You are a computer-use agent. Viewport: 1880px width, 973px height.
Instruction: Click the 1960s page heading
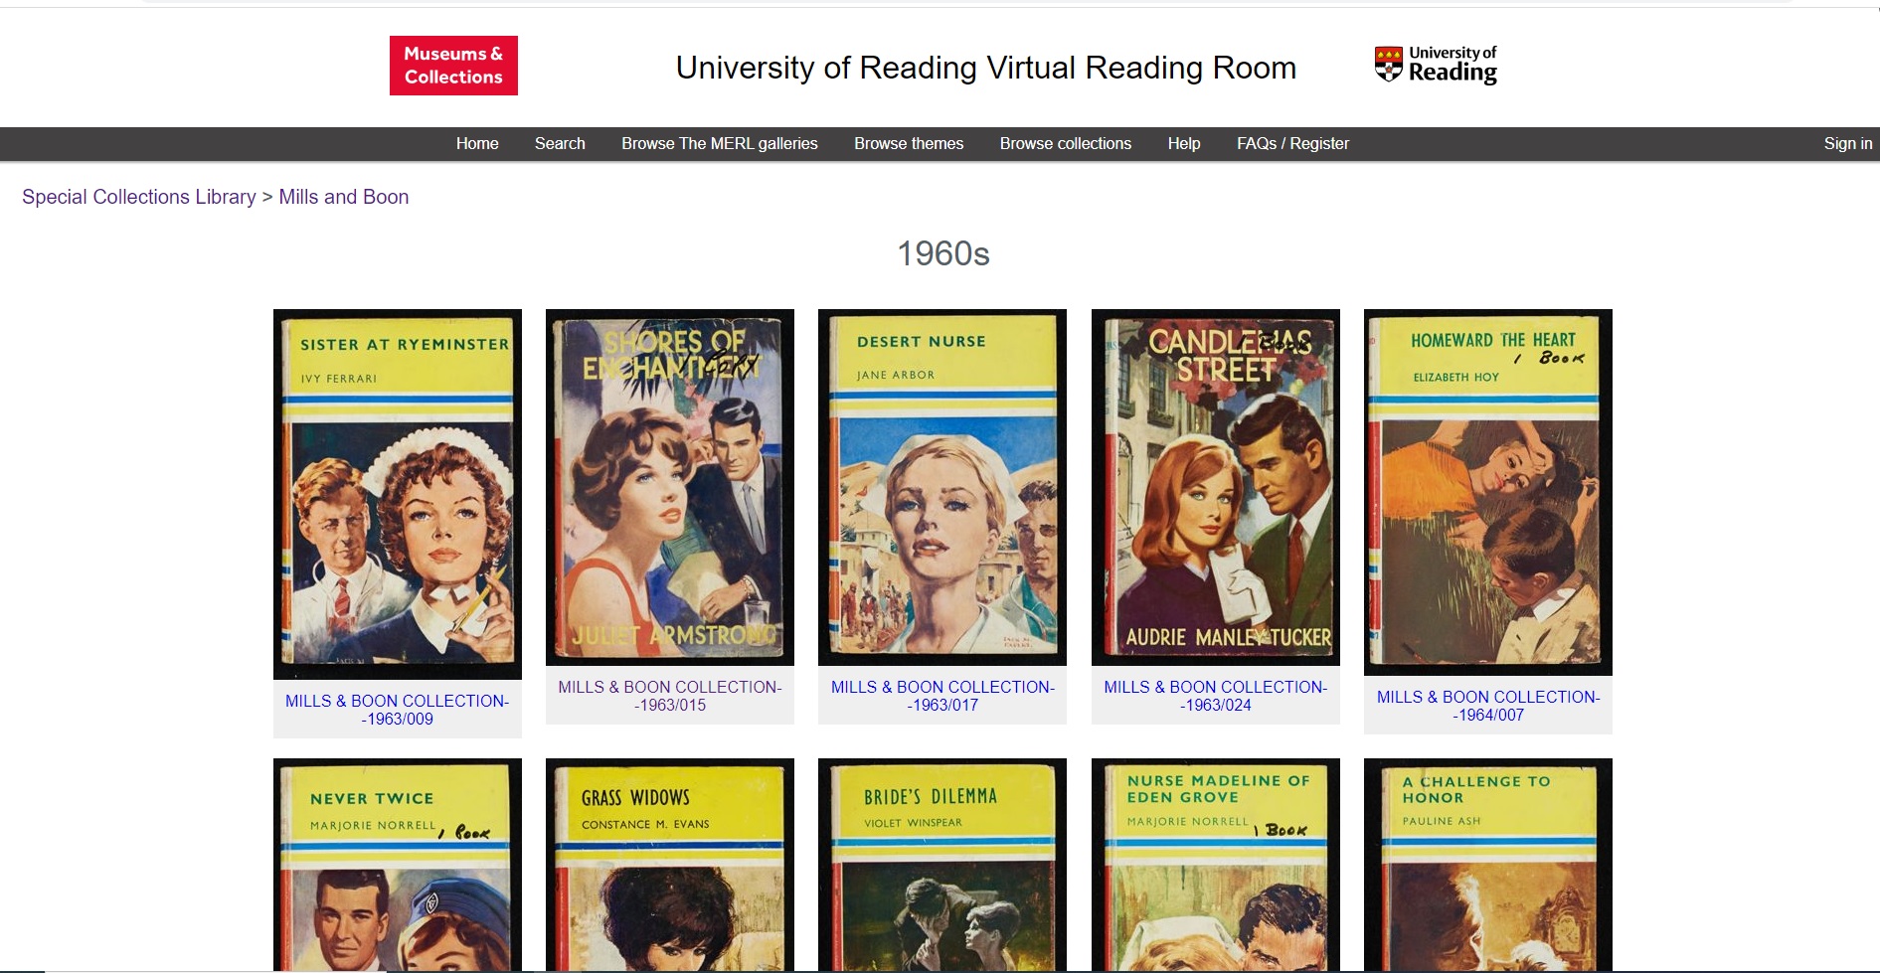943,253
